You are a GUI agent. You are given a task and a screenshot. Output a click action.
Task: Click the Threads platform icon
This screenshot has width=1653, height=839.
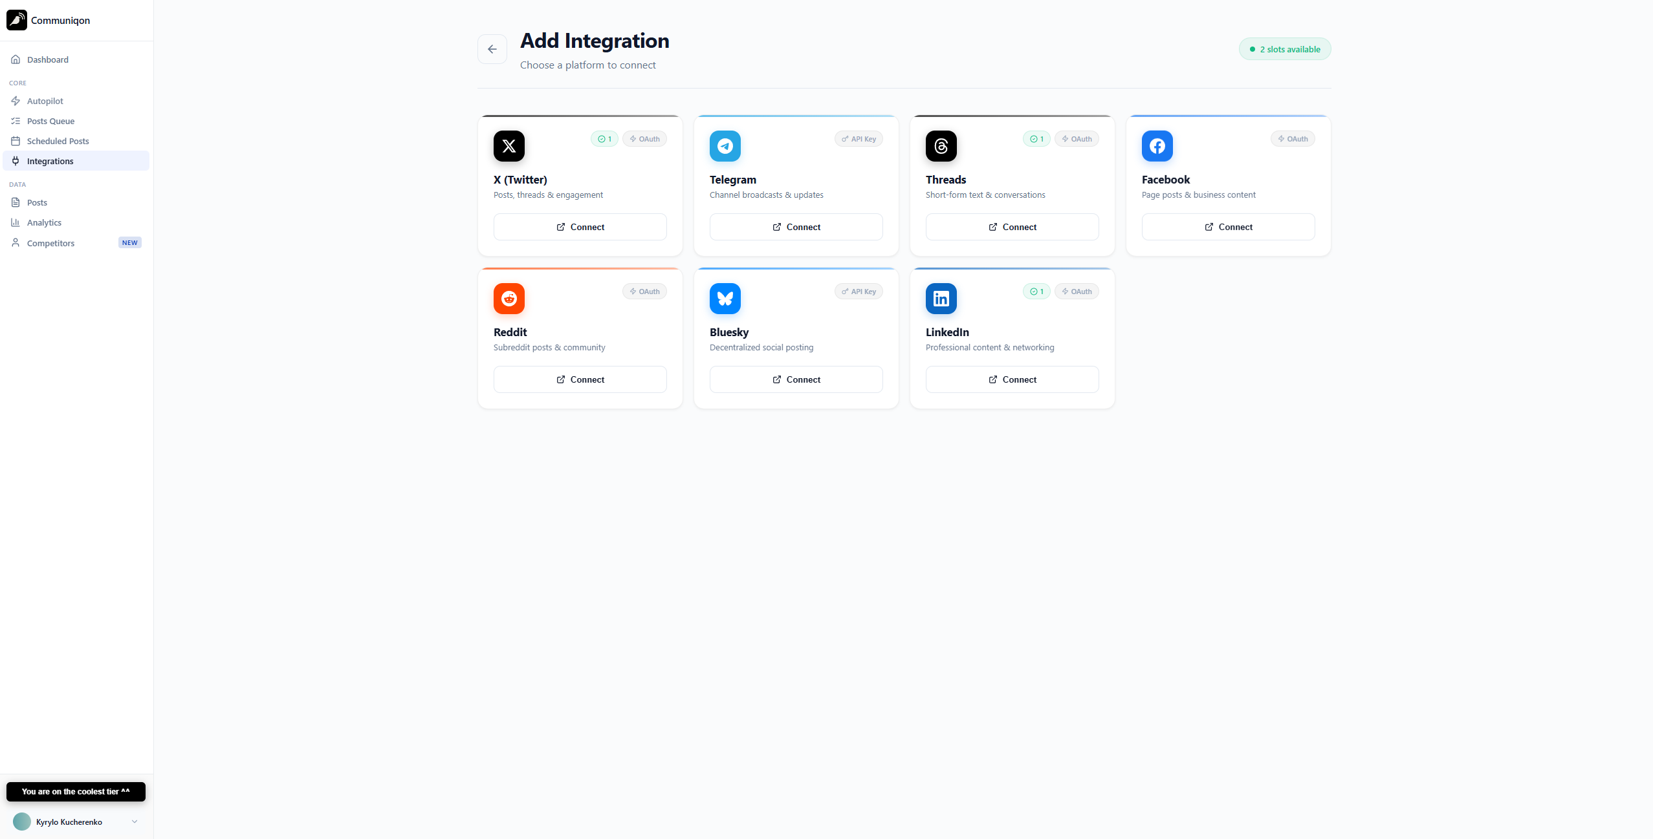click(x=941, y=146)
